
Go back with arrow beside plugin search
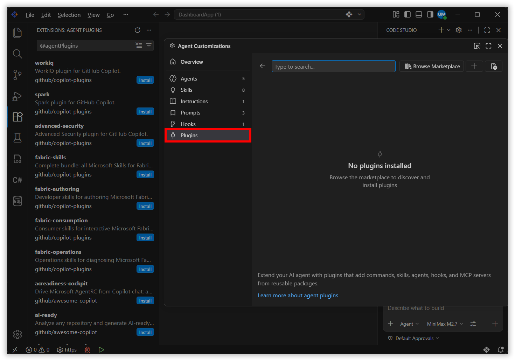[x=263, y=66]
